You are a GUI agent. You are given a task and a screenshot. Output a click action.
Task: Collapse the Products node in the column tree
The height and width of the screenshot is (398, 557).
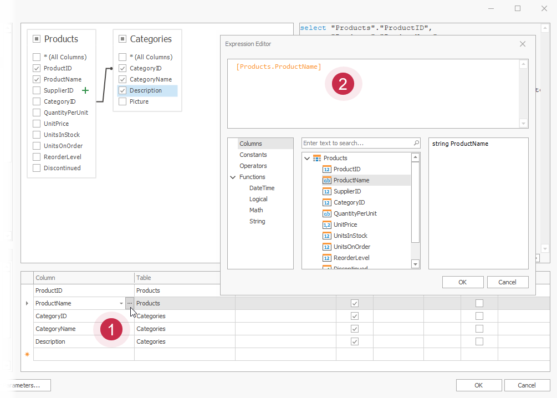306,158
